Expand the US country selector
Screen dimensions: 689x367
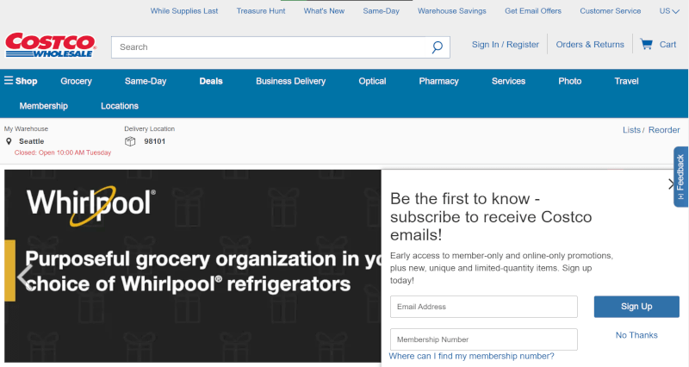pos(669,11)
